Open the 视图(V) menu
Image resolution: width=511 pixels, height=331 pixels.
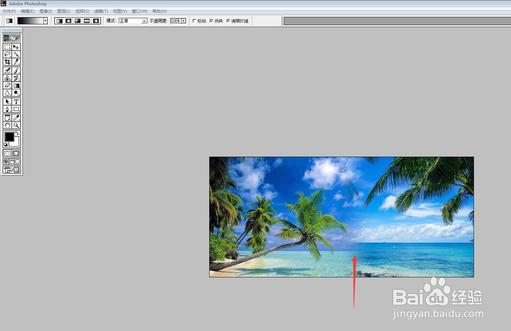pos(120,11)
